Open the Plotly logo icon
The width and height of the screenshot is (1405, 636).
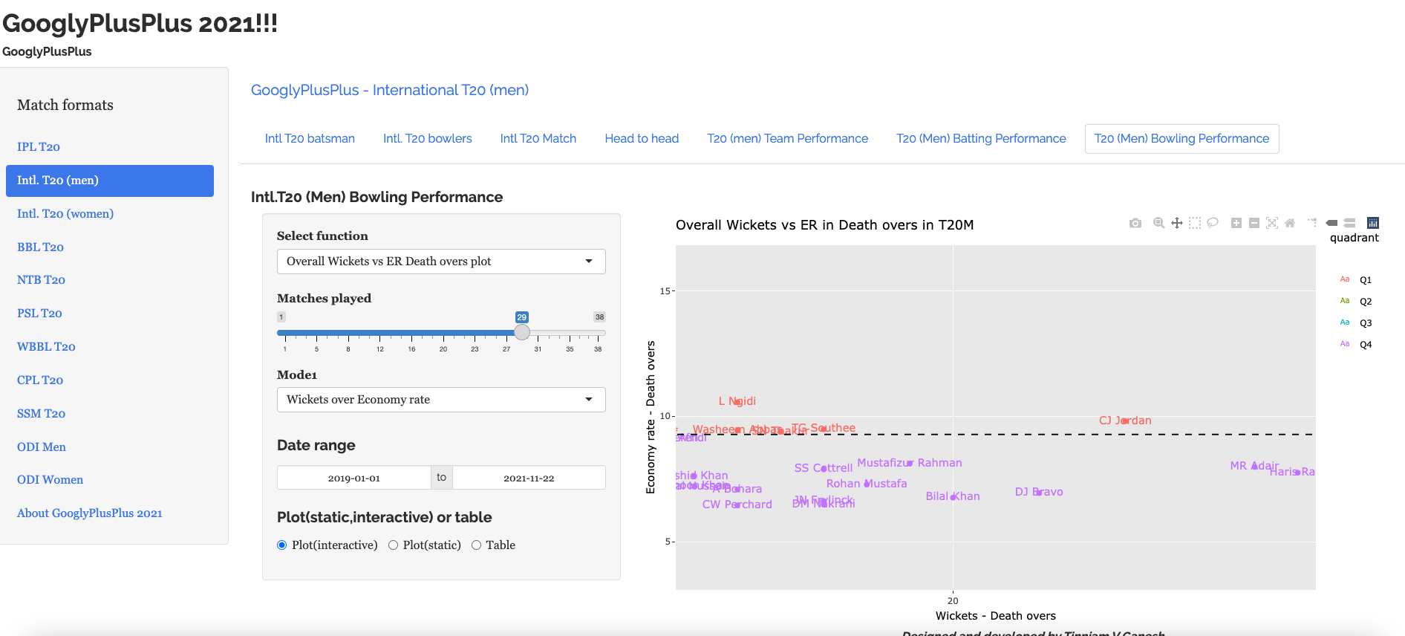pos(1373,223)
